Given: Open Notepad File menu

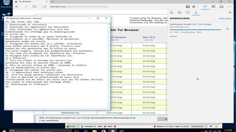Looking at the screenshot, I should (7, 22).
